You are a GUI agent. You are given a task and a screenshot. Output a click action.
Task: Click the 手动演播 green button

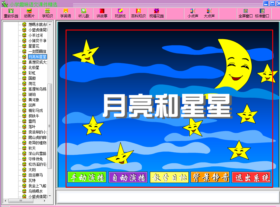87,177
